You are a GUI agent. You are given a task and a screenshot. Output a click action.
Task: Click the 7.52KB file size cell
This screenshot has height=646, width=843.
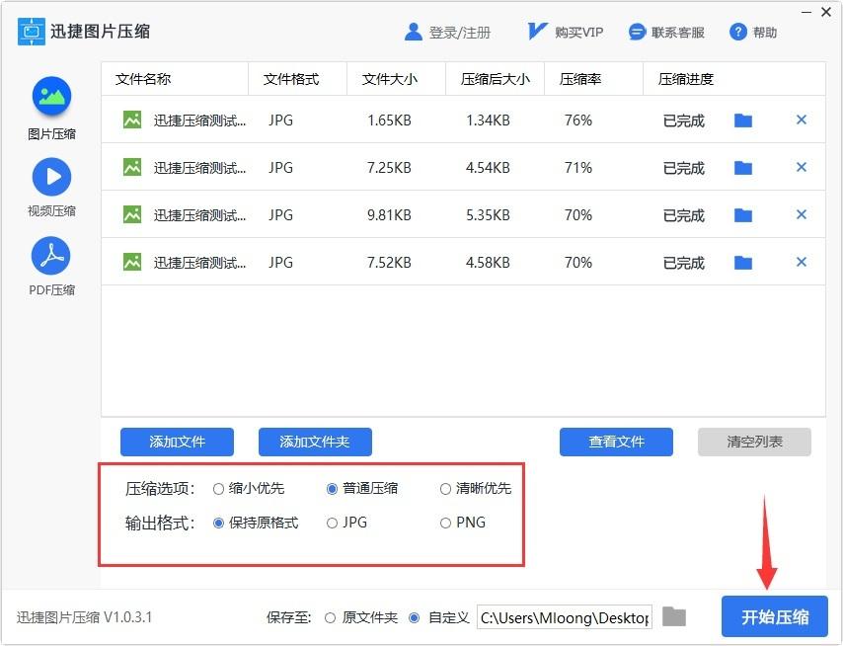389,263
